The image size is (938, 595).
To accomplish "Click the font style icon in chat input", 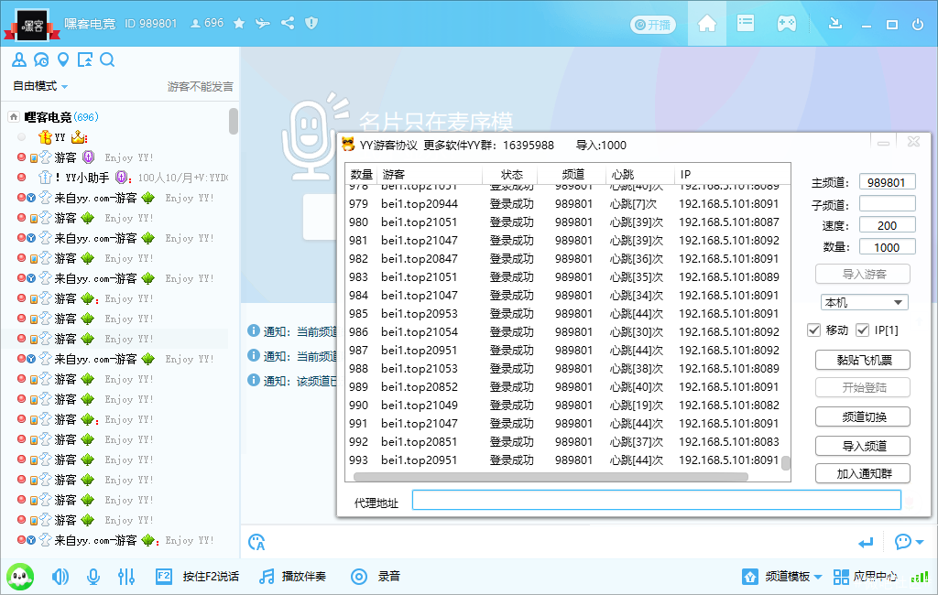I will pos(256,543).
